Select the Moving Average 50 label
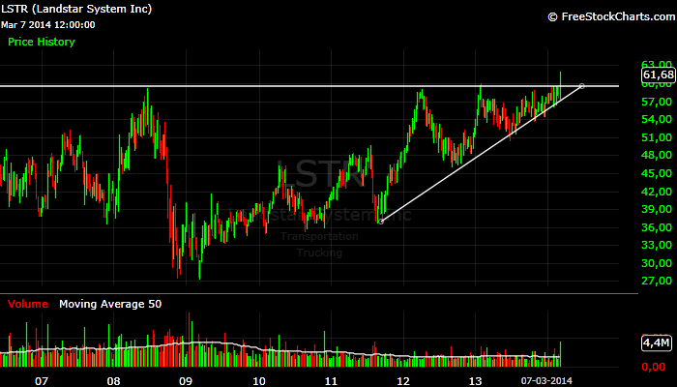Image resolution: width=677 pixels, height=387 pixels. pyautogui.click(x=110, y=304)
